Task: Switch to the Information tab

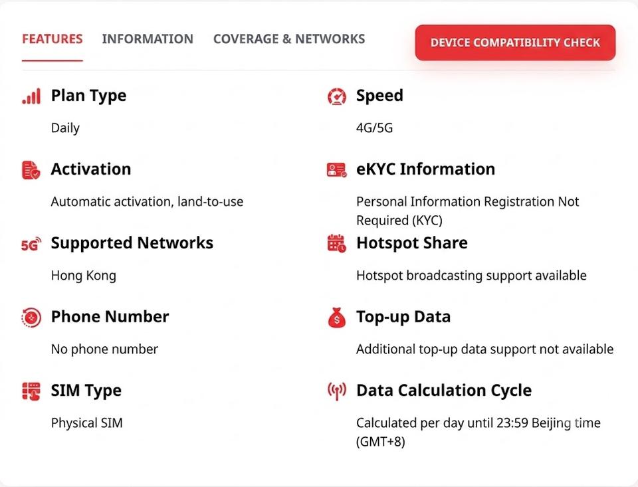Action: [x=148, y=39]
